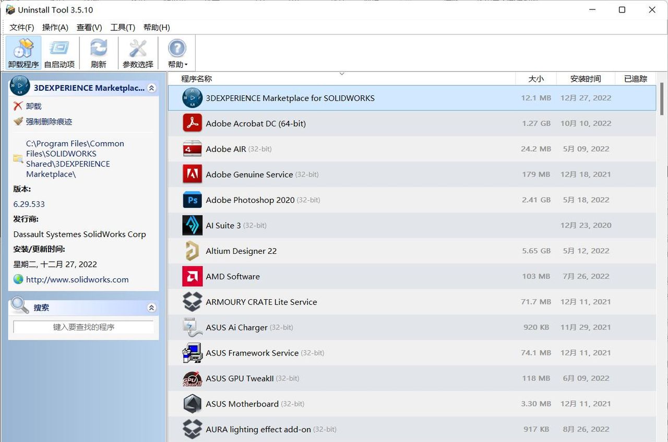
Task: Open the SOLIDWORKS install folder path link
Action: pos(75,158)
